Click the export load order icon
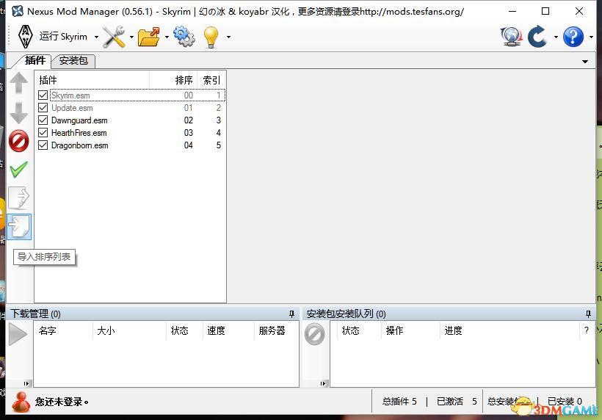602x420 pixels. pyautogui.click(x=19, y=198)
